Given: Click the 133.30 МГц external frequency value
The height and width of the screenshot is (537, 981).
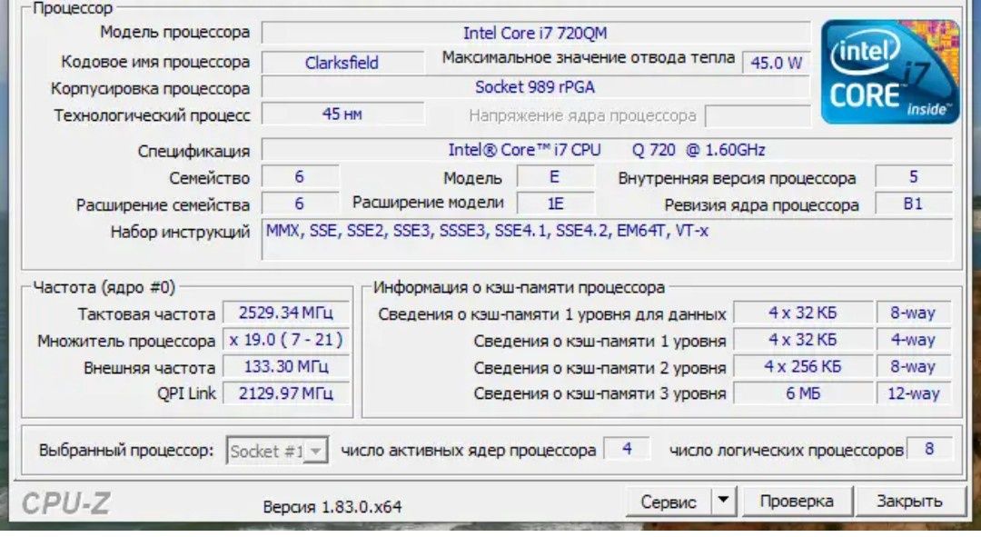Looking at the screenshot, I should [286, 366].
